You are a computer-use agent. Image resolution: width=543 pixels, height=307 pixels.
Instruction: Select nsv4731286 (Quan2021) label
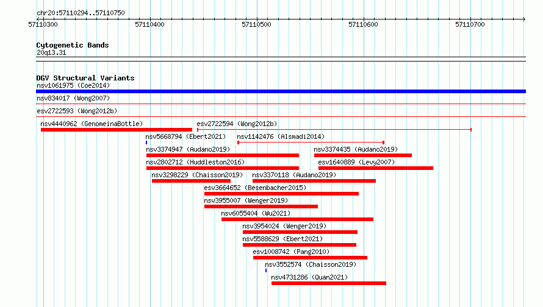pyautogui.click(x=309, y=277)
